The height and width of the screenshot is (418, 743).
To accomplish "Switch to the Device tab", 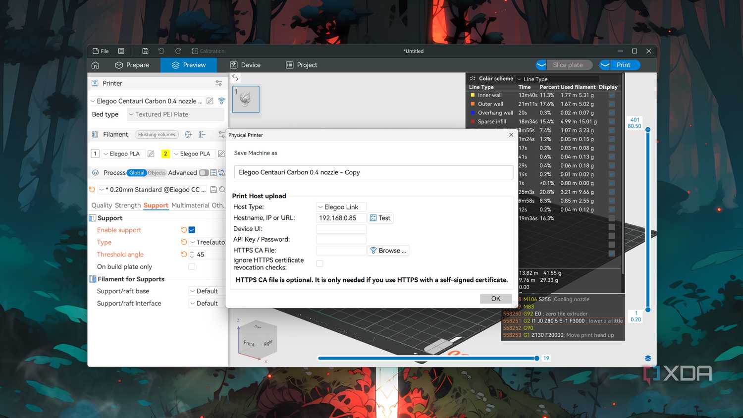I will [245, 65].
